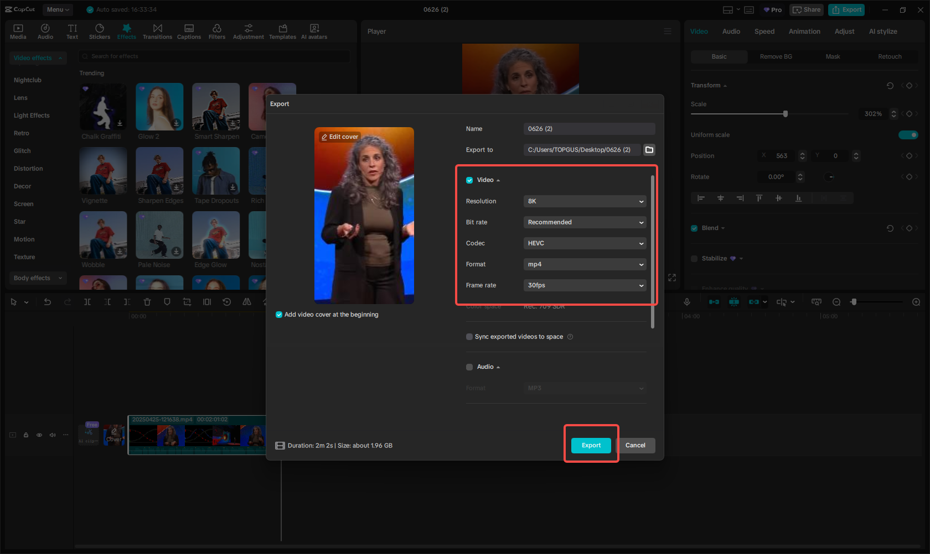Open the Frame rate dropdown showing 30fps
The width and height of the screenshot is (930, 554).
point(585,285)
